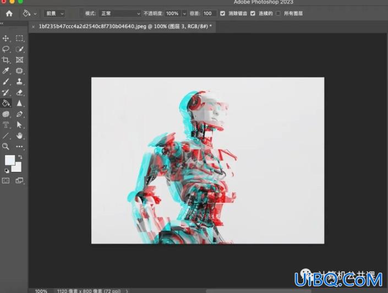
Task: Open the fill source (前景) dropdown
Action: [x=54, y=13]
